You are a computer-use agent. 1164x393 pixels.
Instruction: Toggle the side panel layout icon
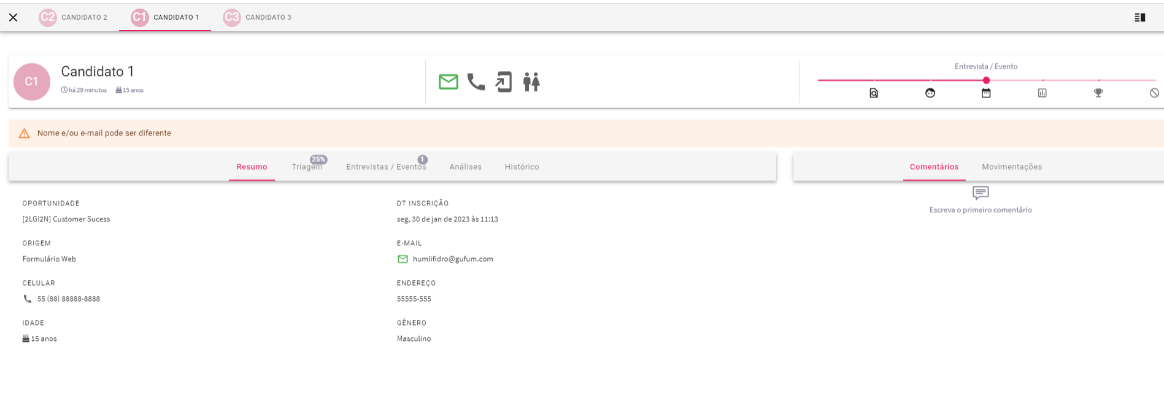[1139, 18]
